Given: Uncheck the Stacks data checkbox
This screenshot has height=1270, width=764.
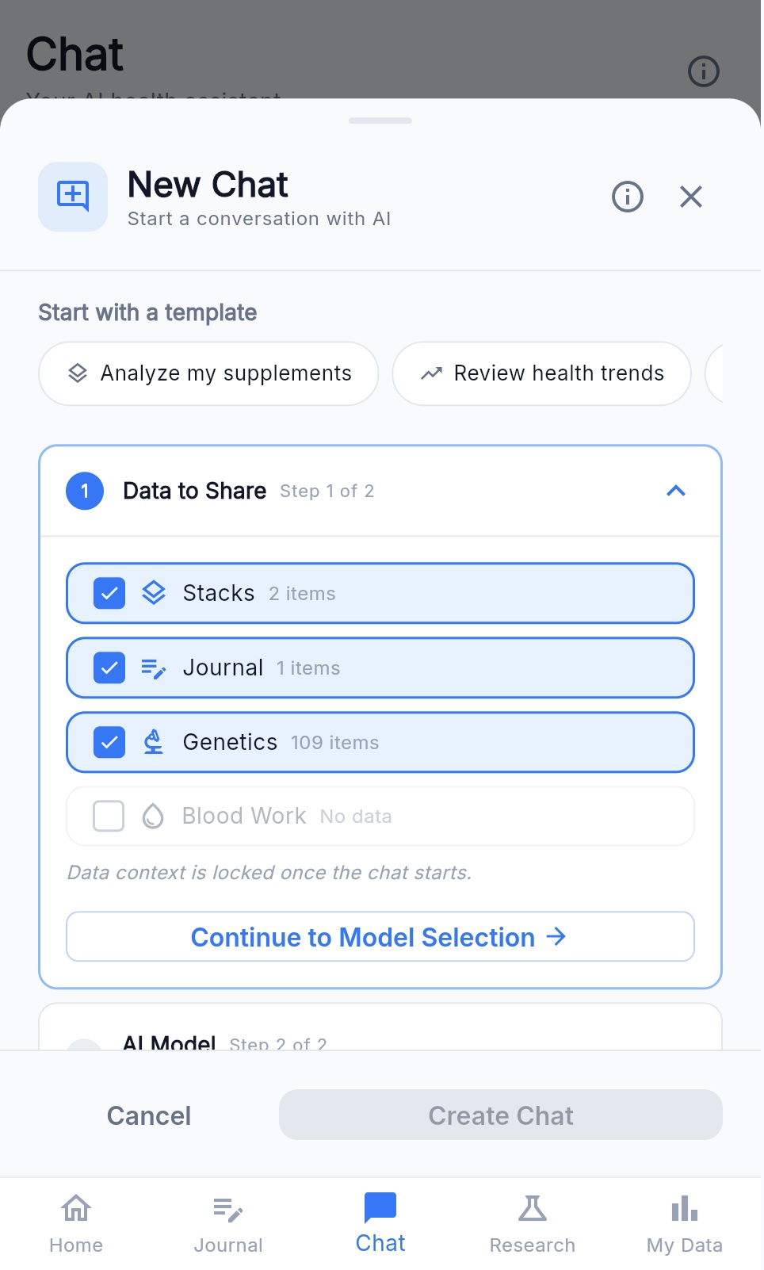Looking at the screenshot, I should [x=109, y=593].
